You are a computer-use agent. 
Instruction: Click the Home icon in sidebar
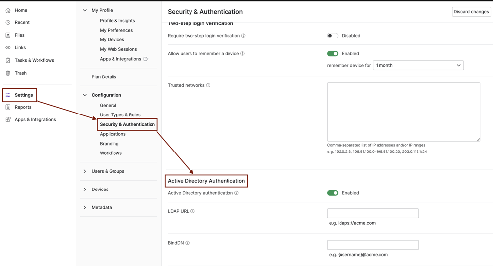(8, 10)
